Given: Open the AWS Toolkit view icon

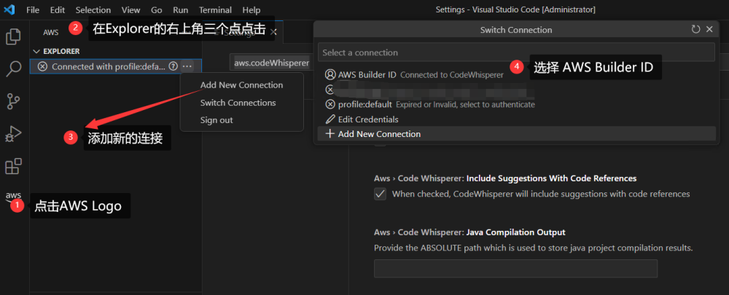Looking at the screenshot, I should (x=13, y=196).
